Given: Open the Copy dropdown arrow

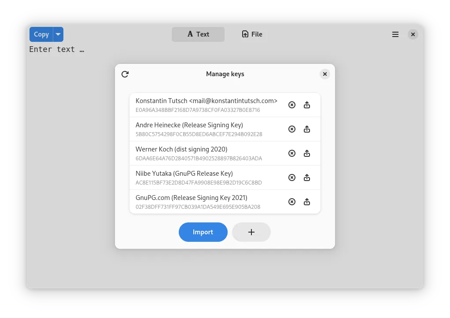Looking at the screenshot, I should pos(58,34).
